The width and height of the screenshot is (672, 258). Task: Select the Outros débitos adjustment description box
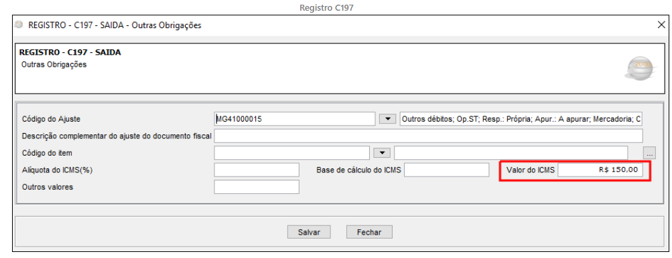coord(521,119)
